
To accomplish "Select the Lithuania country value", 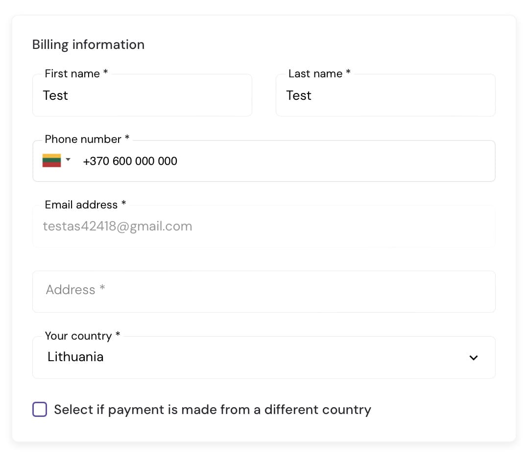I will (x=75, y=357).
